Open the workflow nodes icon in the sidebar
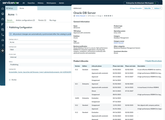 tap(3, 35)
